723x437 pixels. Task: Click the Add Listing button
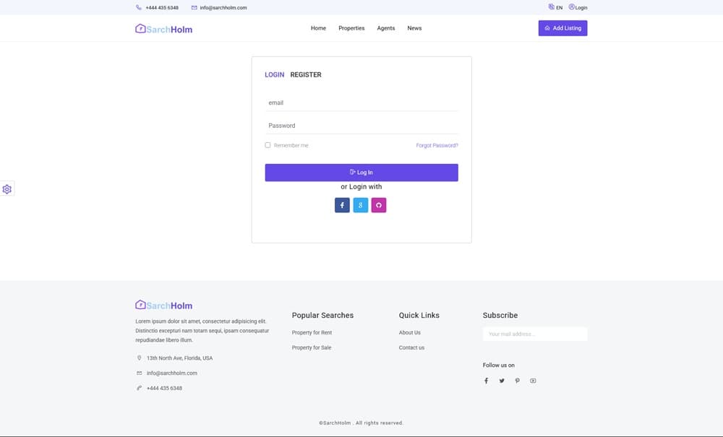click(562, 28)
